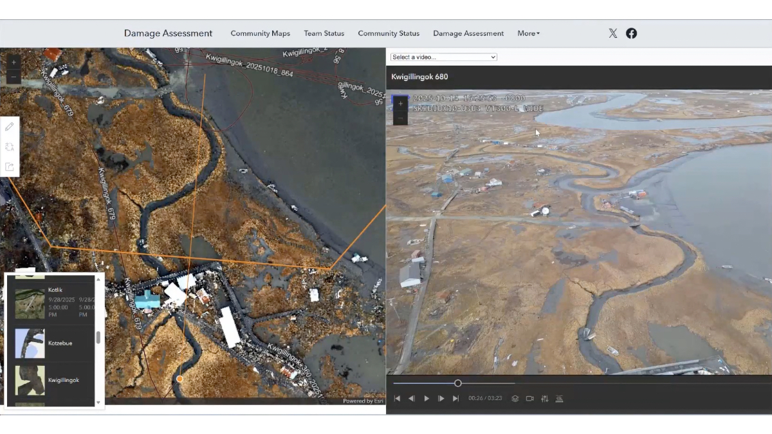Zoom in on the map with the plus icon
Image resolution: width=772 pixels, height=434 pixels.
click(14, 62)
